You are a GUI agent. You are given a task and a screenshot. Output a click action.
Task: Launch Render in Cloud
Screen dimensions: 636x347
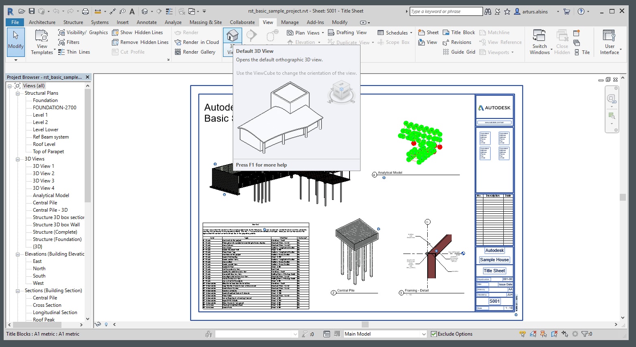pyautogui.click(x=197, y=42)
